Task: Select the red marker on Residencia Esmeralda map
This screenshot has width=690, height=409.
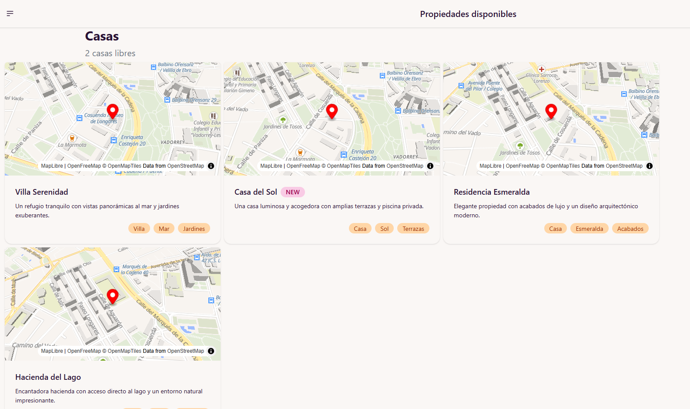Action: (x=551, y=111)
